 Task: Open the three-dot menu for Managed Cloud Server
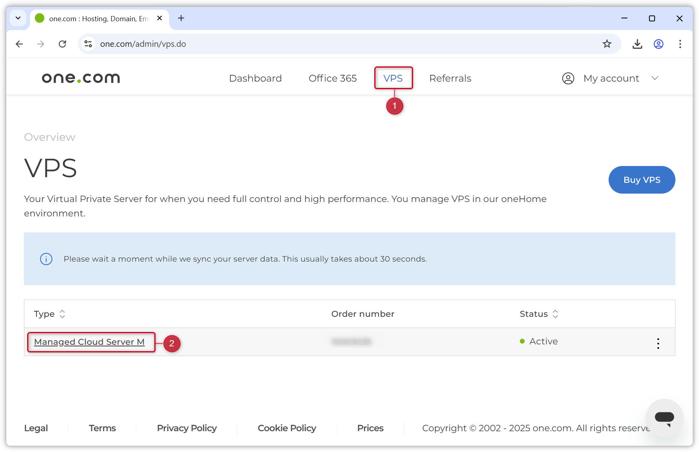(x=658, y=343)
